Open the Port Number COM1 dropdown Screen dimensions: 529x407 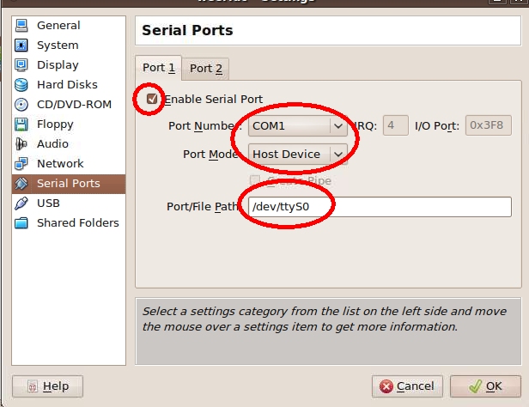click(x=298, y=125)
